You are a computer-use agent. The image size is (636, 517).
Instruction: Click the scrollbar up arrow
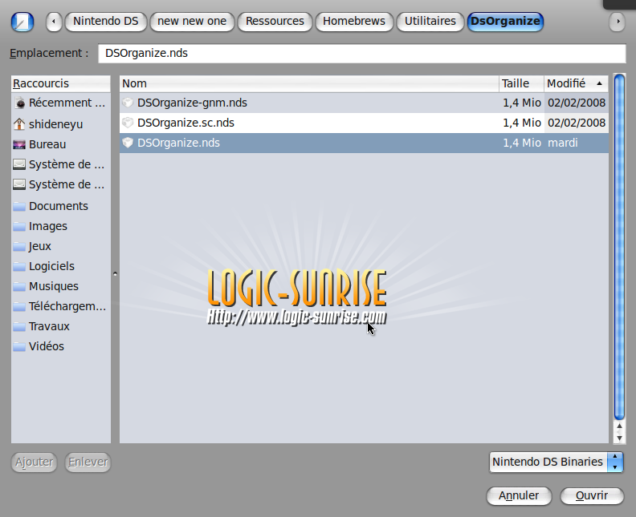tap(619, 426)
